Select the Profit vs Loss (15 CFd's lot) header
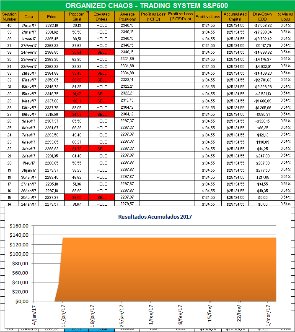 [181, 16]
